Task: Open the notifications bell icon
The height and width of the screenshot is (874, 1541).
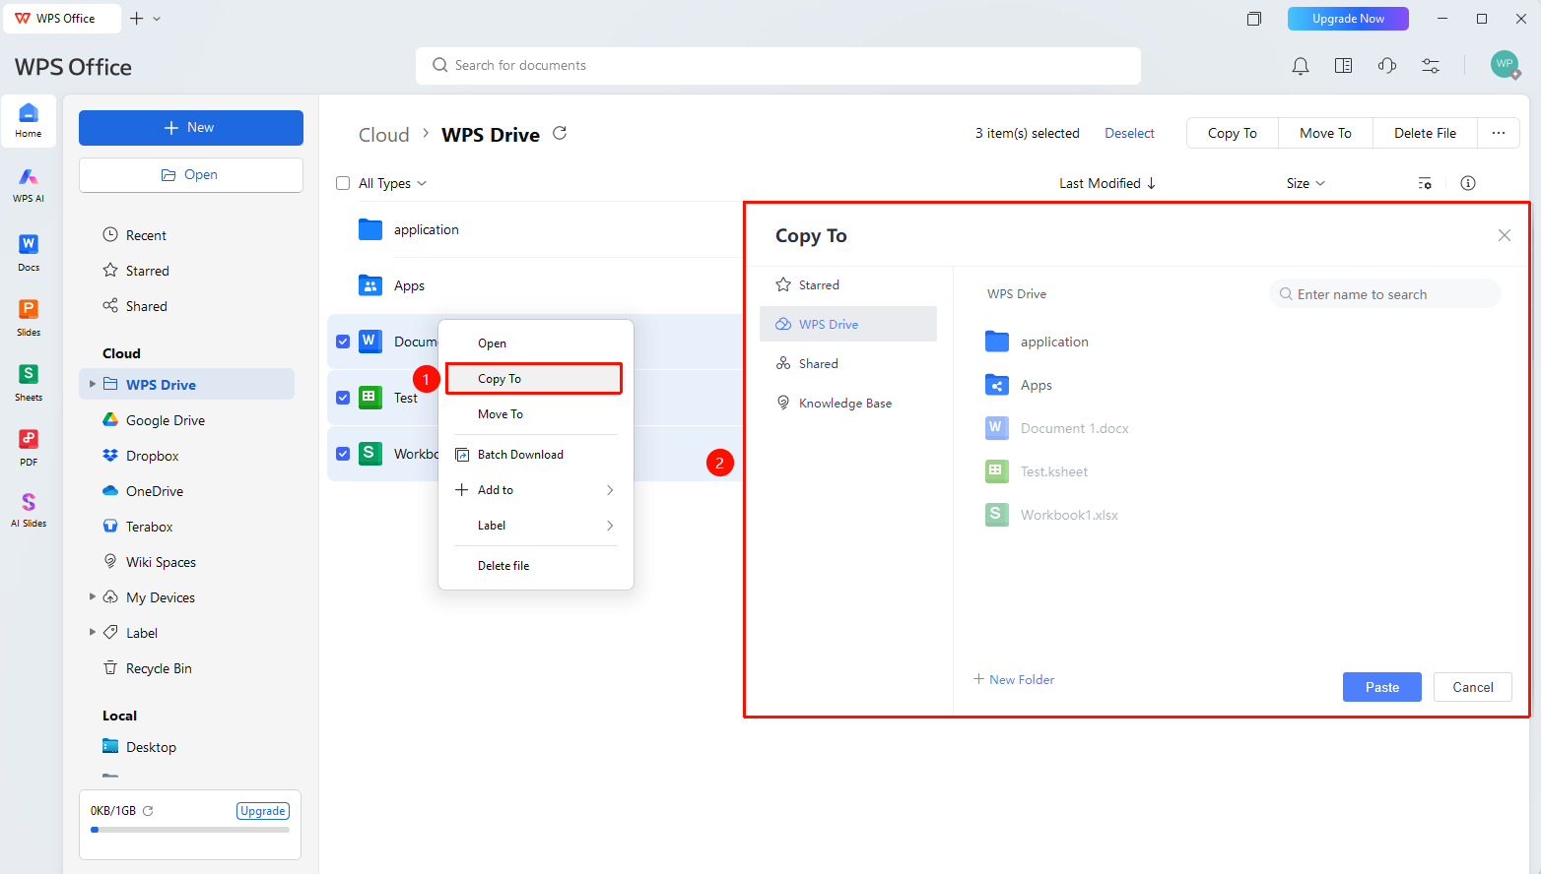Action: pos(1301,66)
